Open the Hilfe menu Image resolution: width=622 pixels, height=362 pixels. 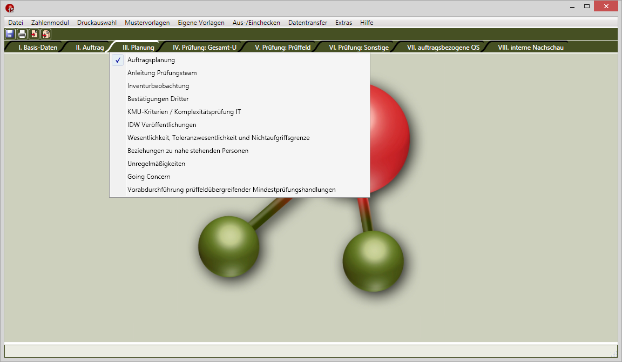coord(367,23)
